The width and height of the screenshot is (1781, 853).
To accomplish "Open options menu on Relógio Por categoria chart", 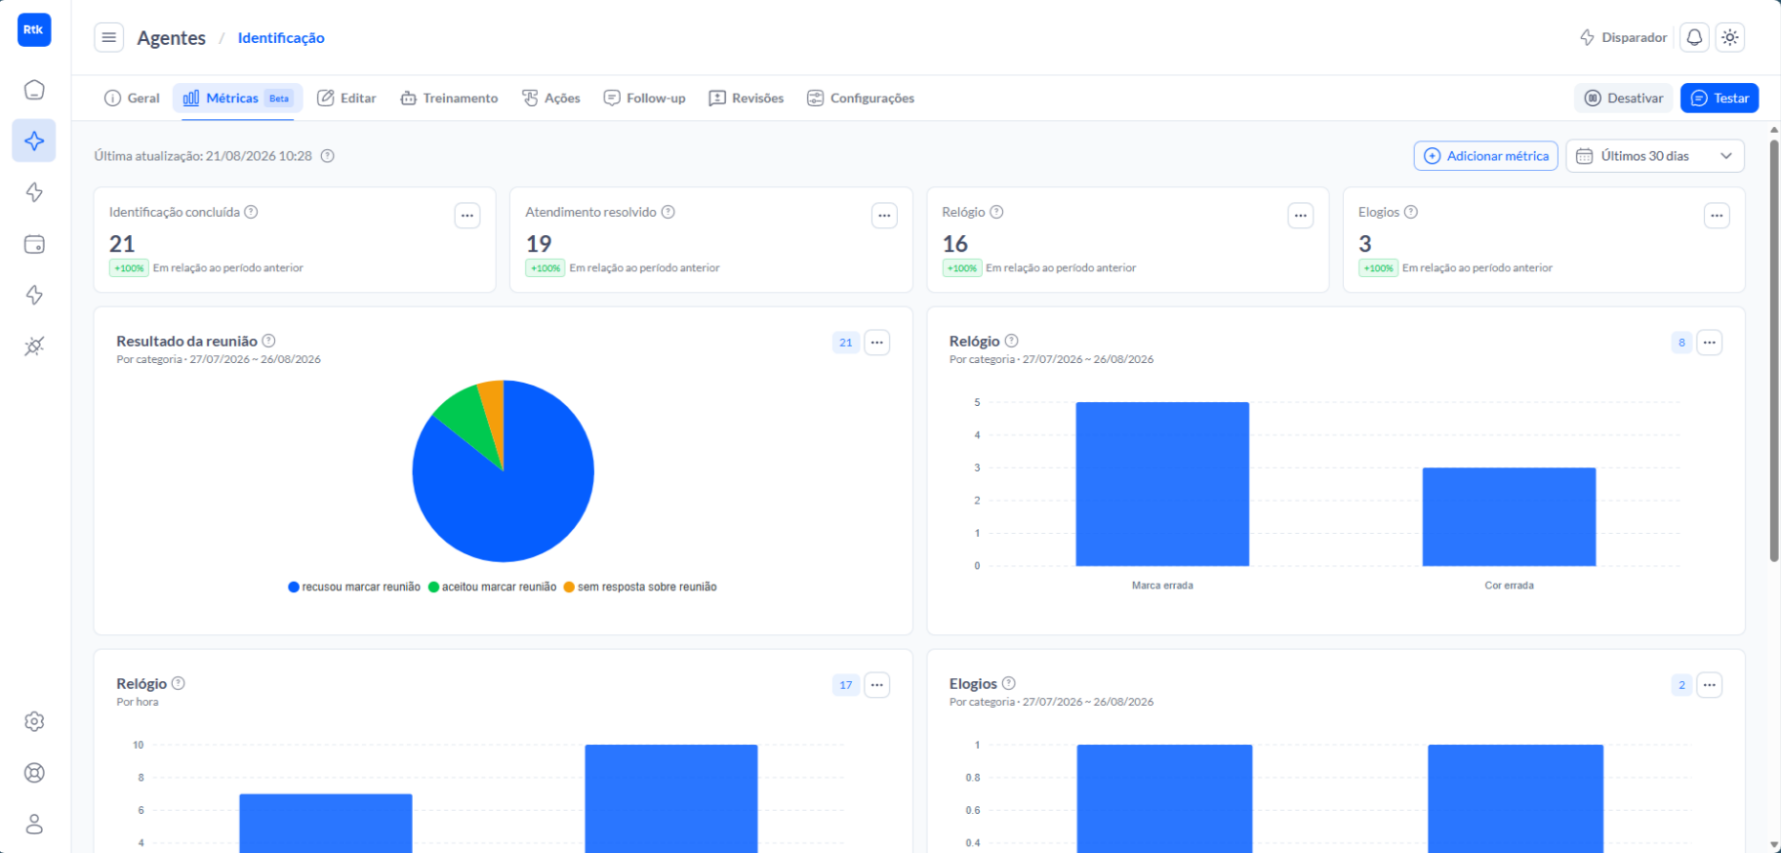I will point(1710,343).
